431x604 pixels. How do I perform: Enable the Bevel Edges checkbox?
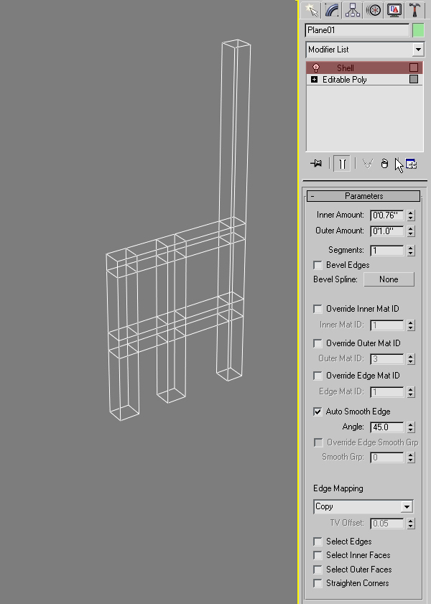(318, 265)
